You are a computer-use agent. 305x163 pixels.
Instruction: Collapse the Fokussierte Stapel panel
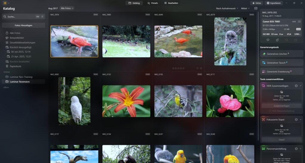pyautogui.click(x=301, y=120)
